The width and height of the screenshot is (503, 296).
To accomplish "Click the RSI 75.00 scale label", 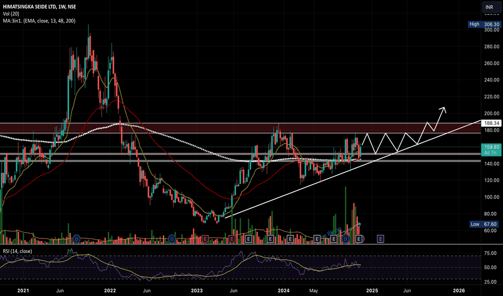I will click(x=491, y=253).
